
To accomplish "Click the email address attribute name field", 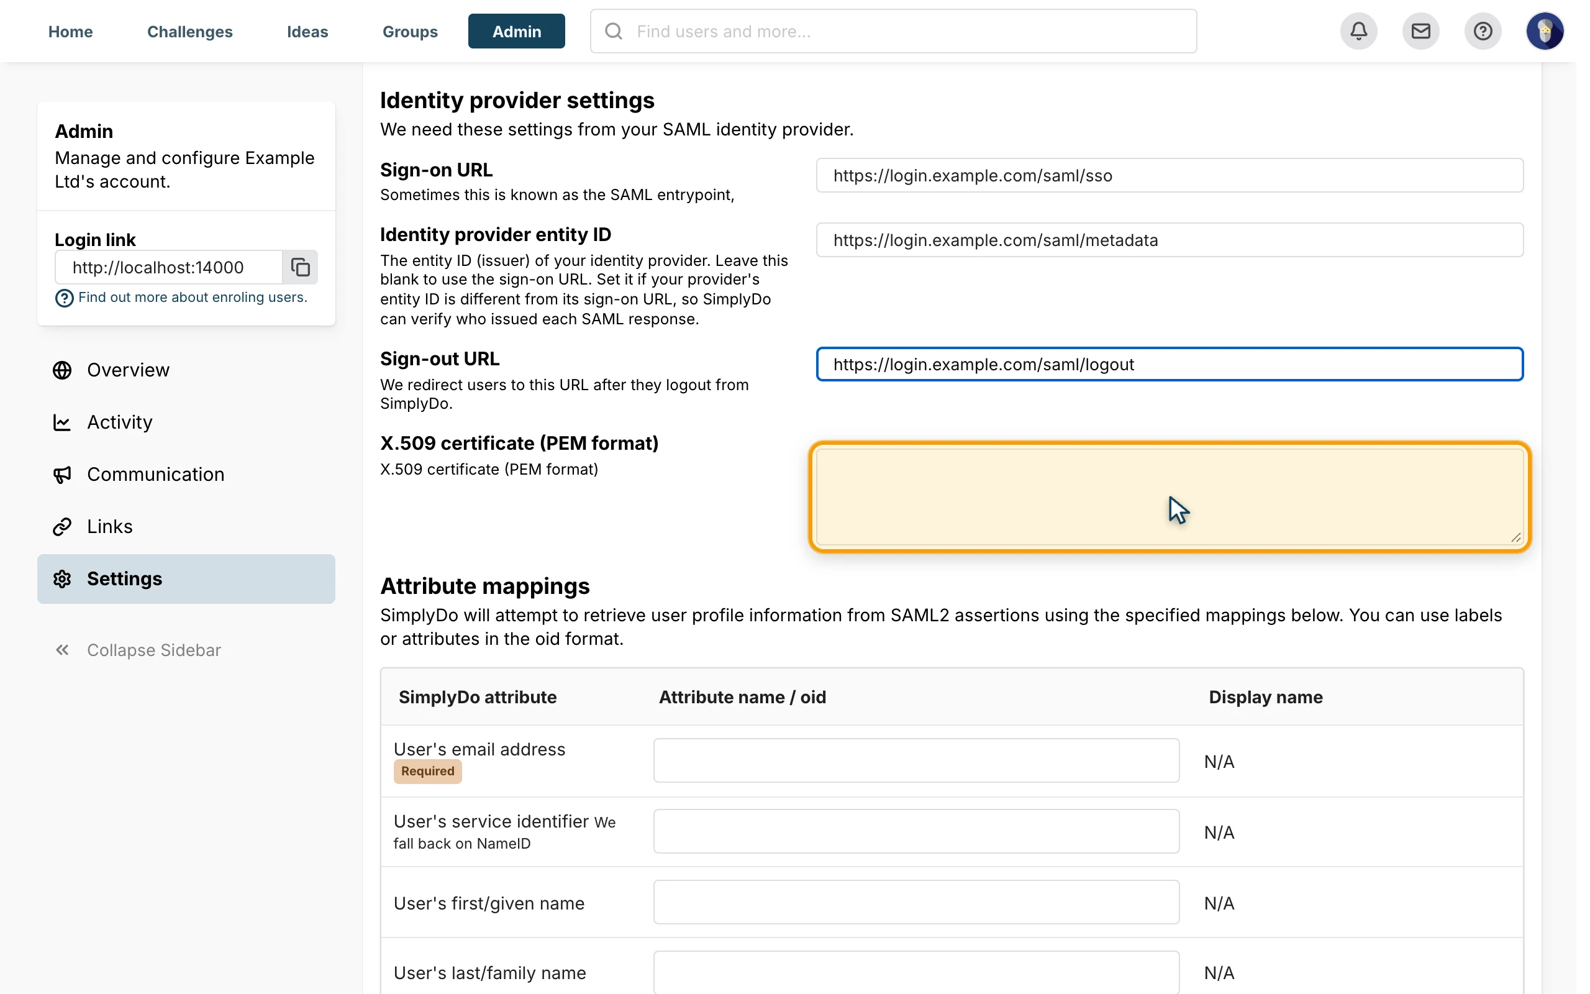I will 917,760.
